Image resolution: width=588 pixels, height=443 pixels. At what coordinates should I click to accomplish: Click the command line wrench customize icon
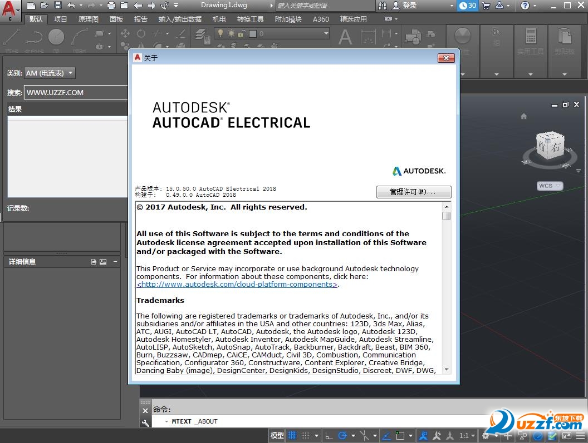145,423
